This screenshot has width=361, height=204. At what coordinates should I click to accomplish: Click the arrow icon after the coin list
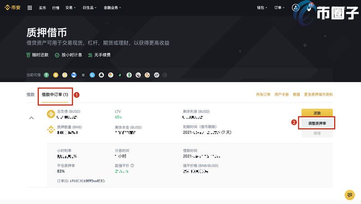[165, 75]
